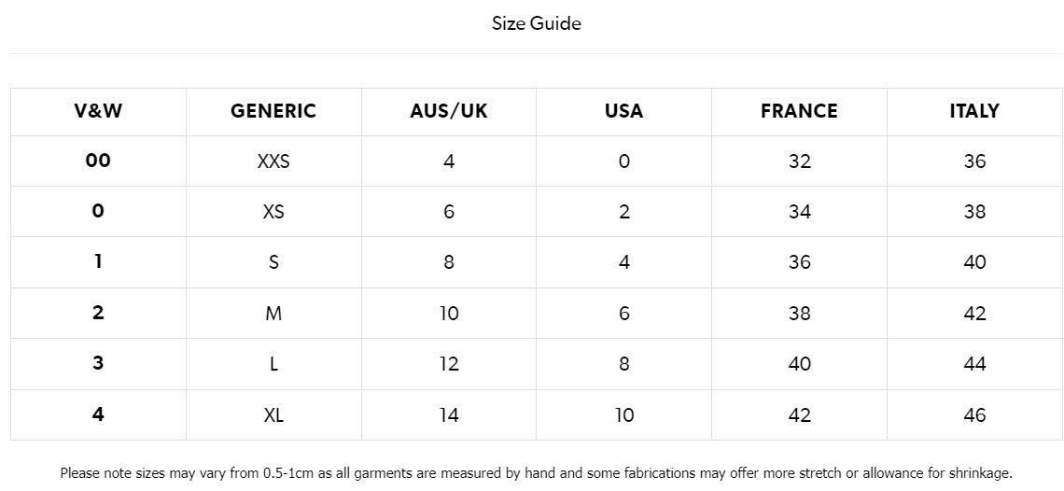Select the France size 32 cell
The height and width of the screenshot is (491, 1064).
click(x=799, y=161)
